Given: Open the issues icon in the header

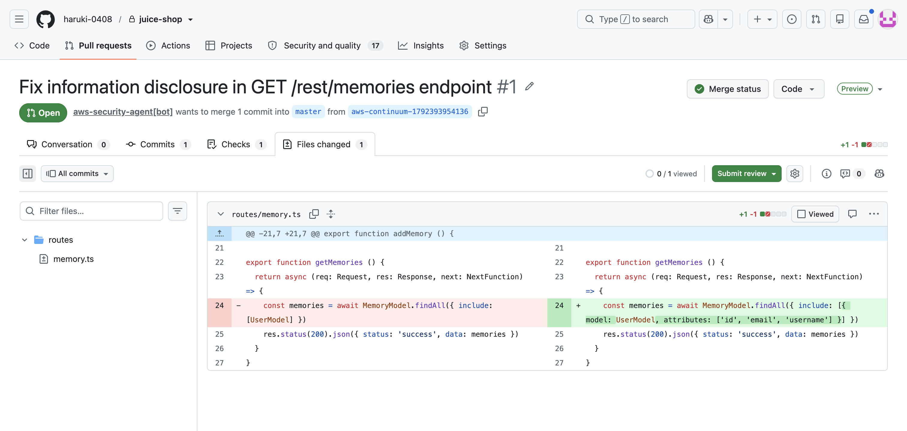Looking at the screenshot, I should [x=792, y=19].
